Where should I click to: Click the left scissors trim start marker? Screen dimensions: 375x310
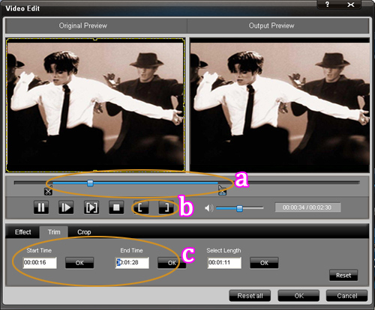pyautogui.click(x=48, y=191)
